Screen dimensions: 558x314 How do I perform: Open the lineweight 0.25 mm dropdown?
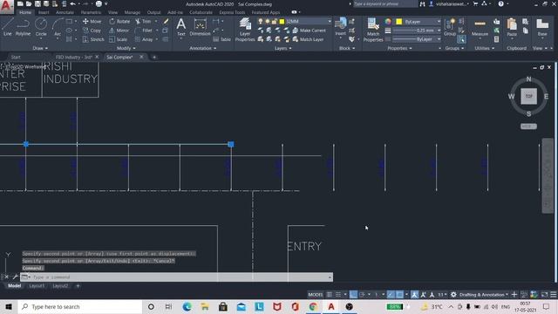coord(417,31)
